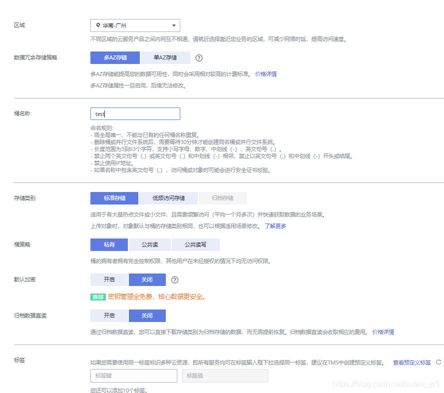Screen dimensions: 444x393
Task: Click the 命名规则: heading text
Action: (x=102, y=128)
